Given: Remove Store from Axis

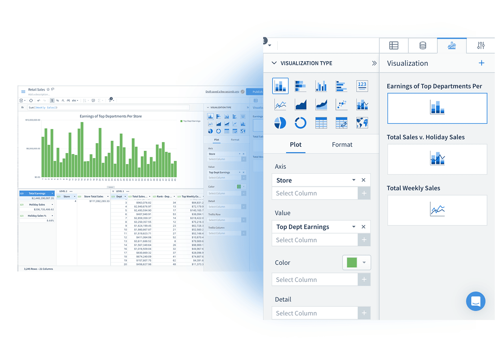Looking at the screenshot, I should click(363, 180).
